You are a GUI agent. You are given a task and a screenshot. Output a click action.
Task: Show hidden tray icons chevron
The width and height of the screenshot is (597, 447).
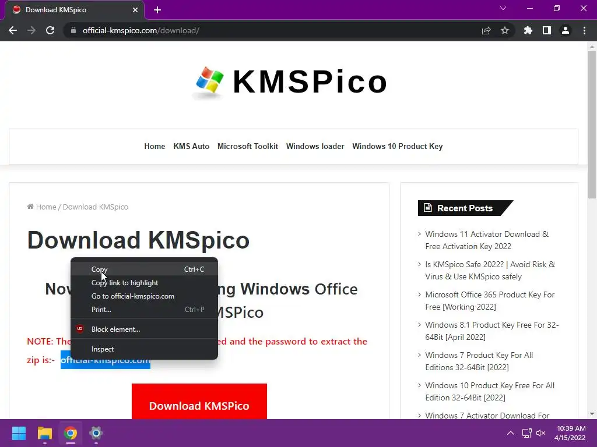511,433
